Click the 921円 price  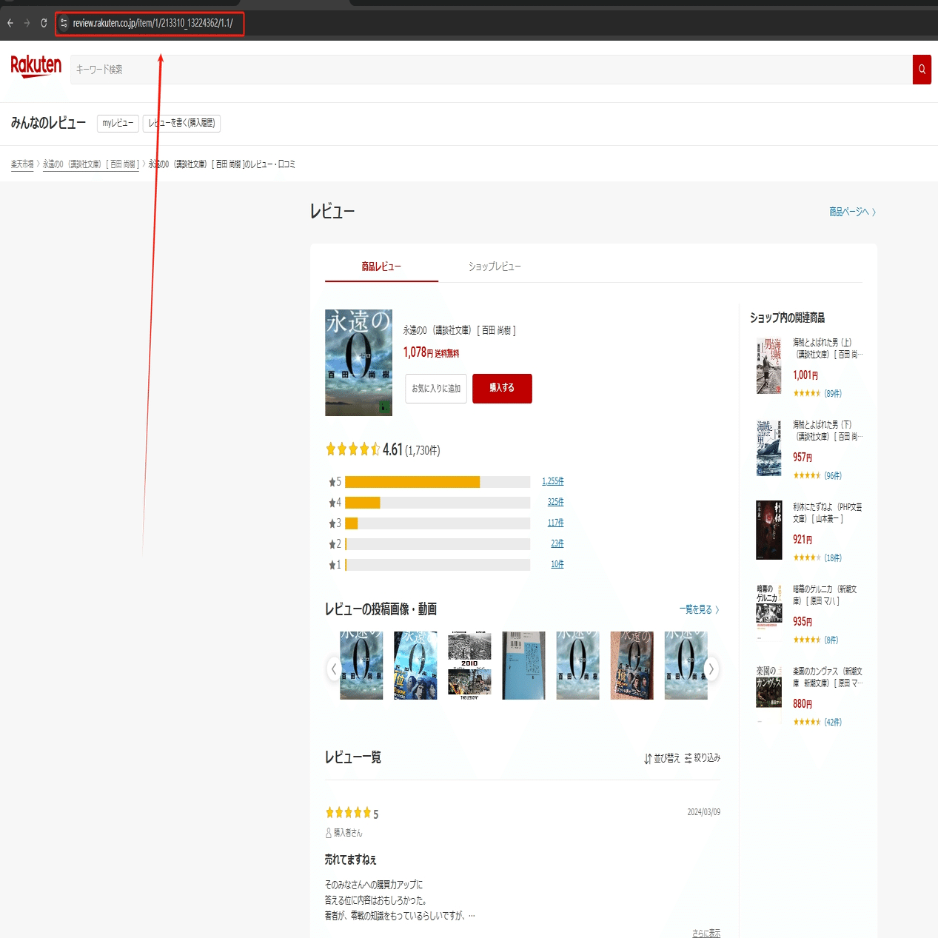point(803,540)
